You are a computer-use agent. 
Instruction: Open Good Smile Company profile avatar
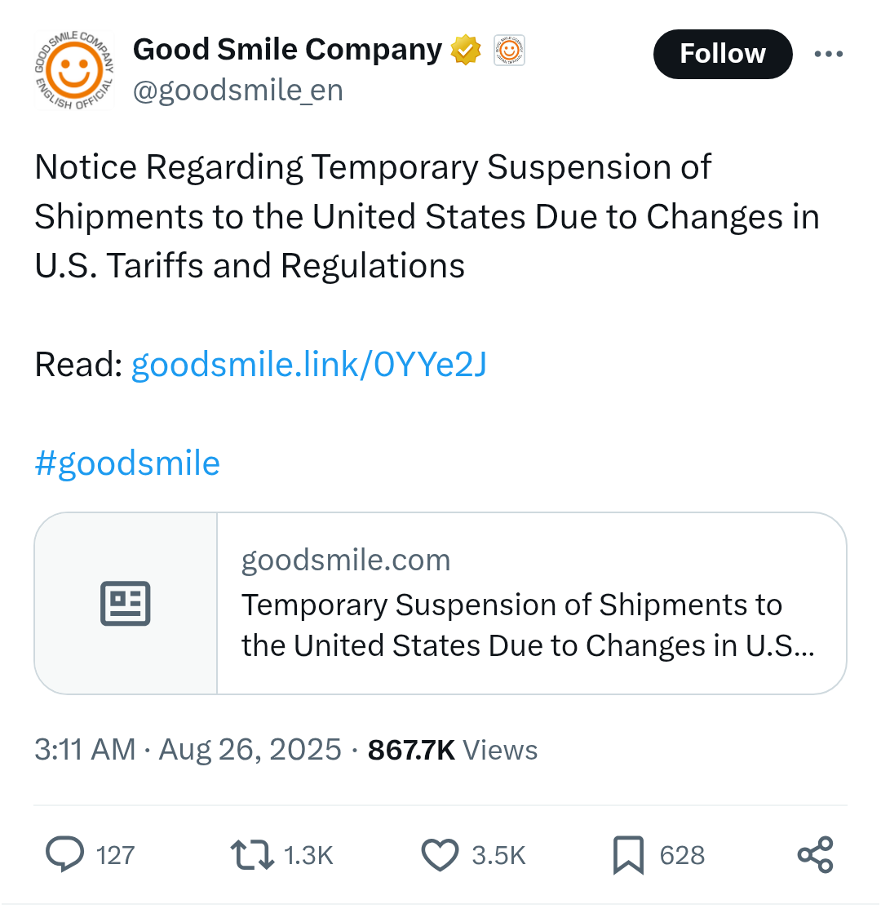point(74,70)
